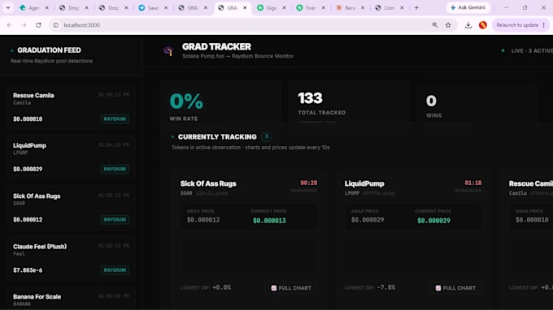Click RAYDIUM badge on Rescue Camila card
Screen dimensions: 553x310
point(115,119)
